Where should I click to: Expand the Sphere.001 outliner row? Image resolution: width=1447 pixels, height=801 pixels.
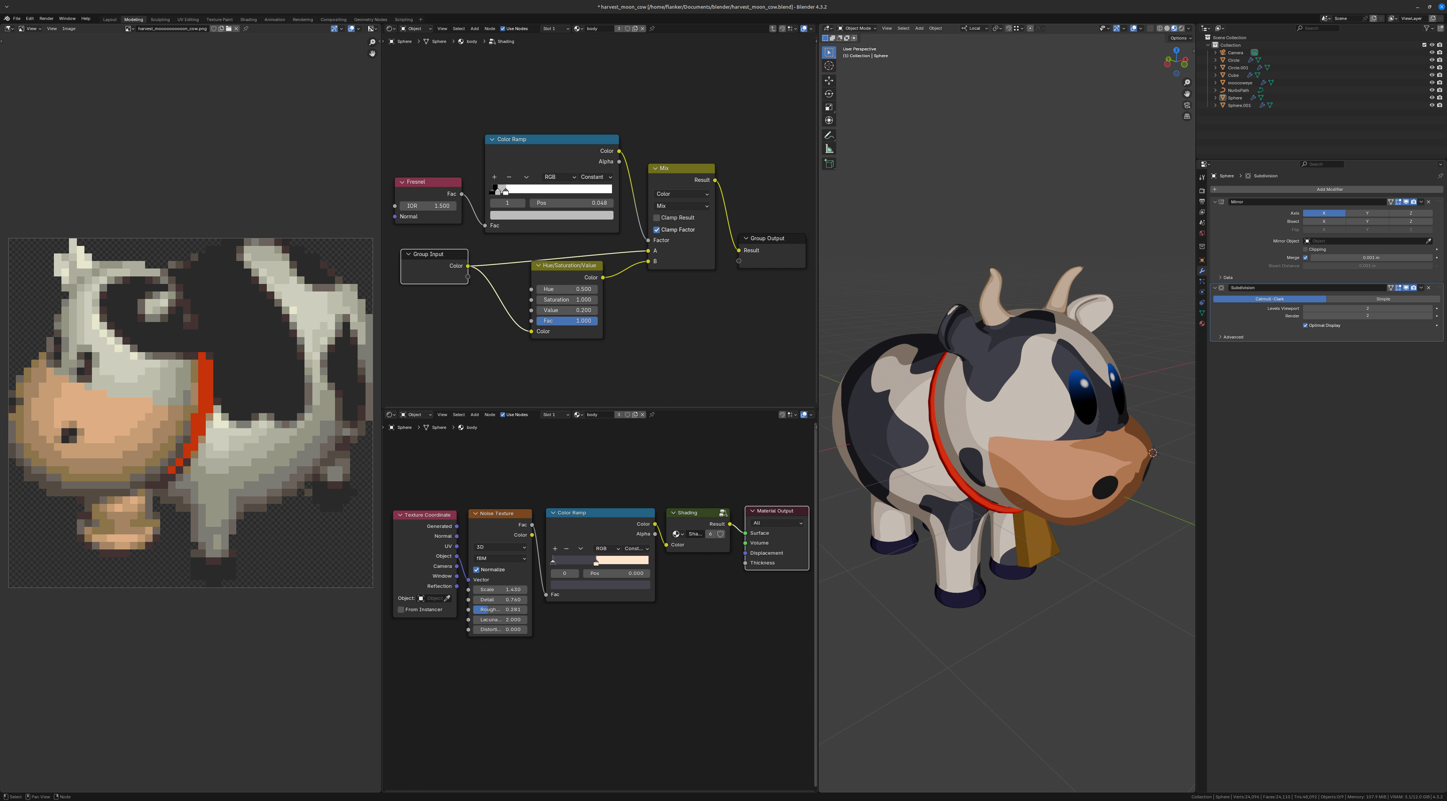coord(1216,105)
